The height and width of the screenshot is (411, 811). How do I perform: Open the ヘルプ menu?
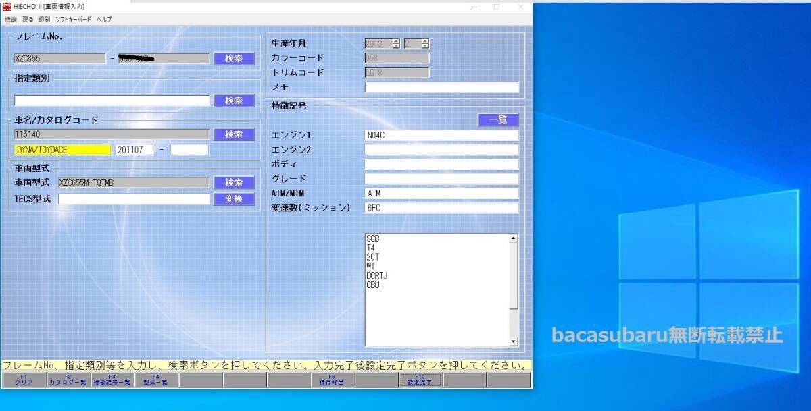[104, 20]
